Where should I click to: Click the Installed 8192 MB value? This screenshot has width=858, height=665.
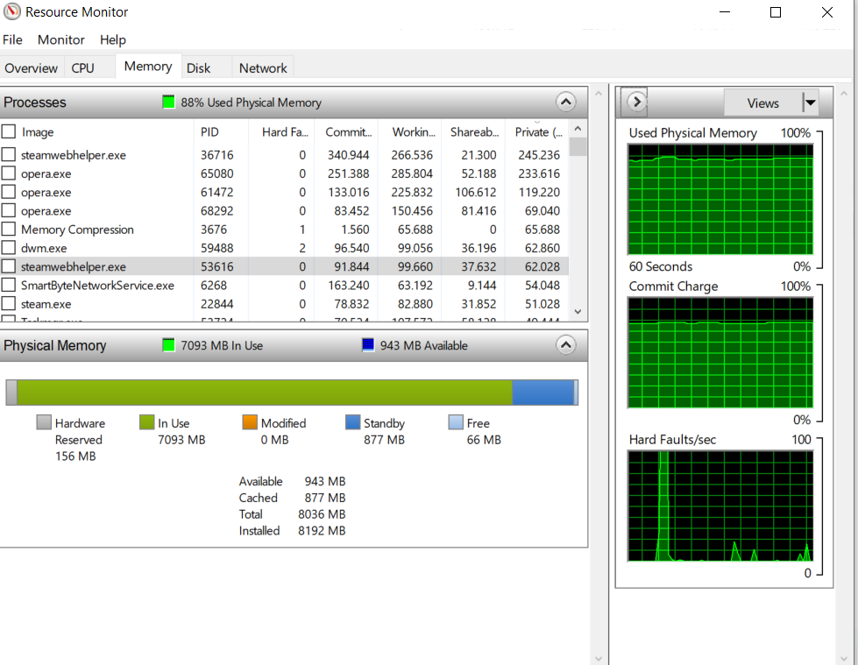[322, 530]
